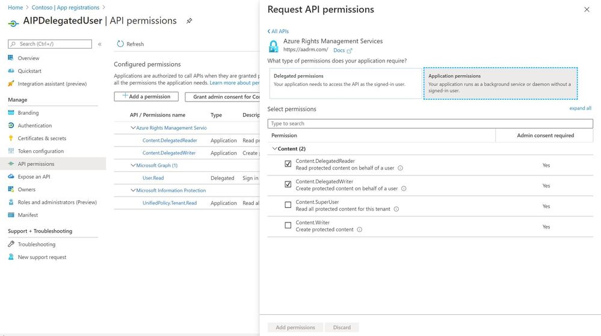This screenshot has width=601, height=336.
Task: Collapse Azure Rights Management Services tree group
Action: pos(133,128)
